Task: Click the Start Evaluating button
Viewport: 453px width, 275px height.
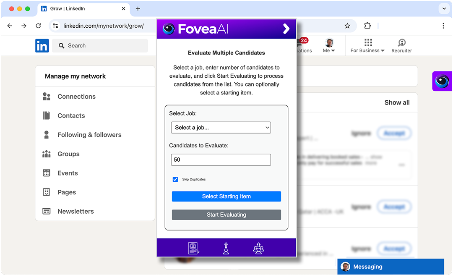Action: pyautogui.click(x=226, y=215)
